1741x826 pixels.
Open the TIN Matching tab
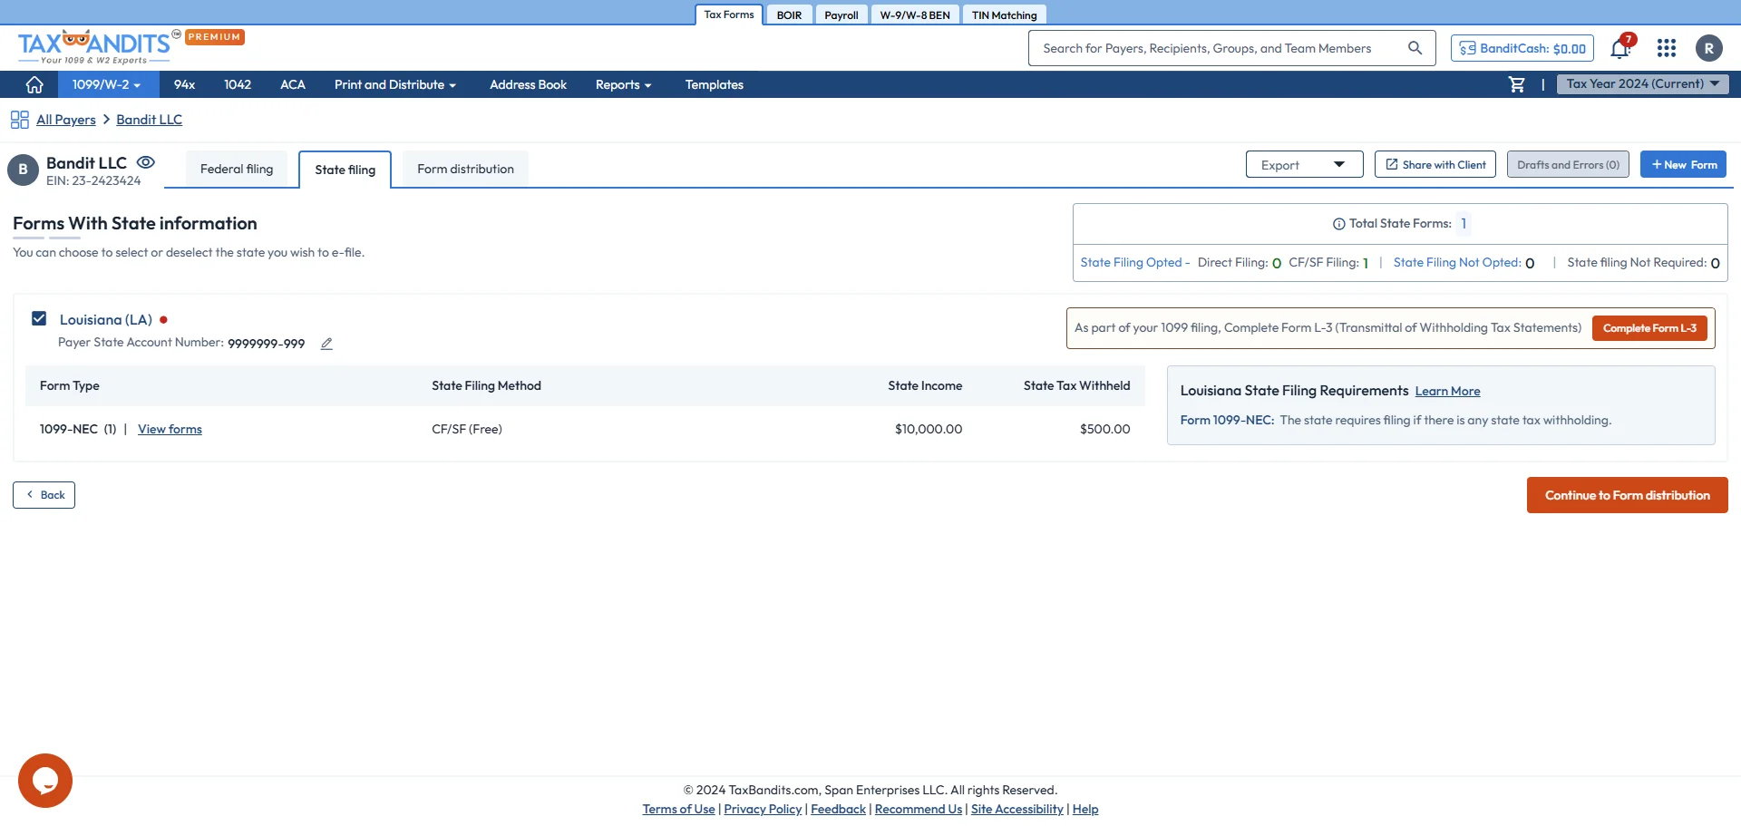point(1004,15)
